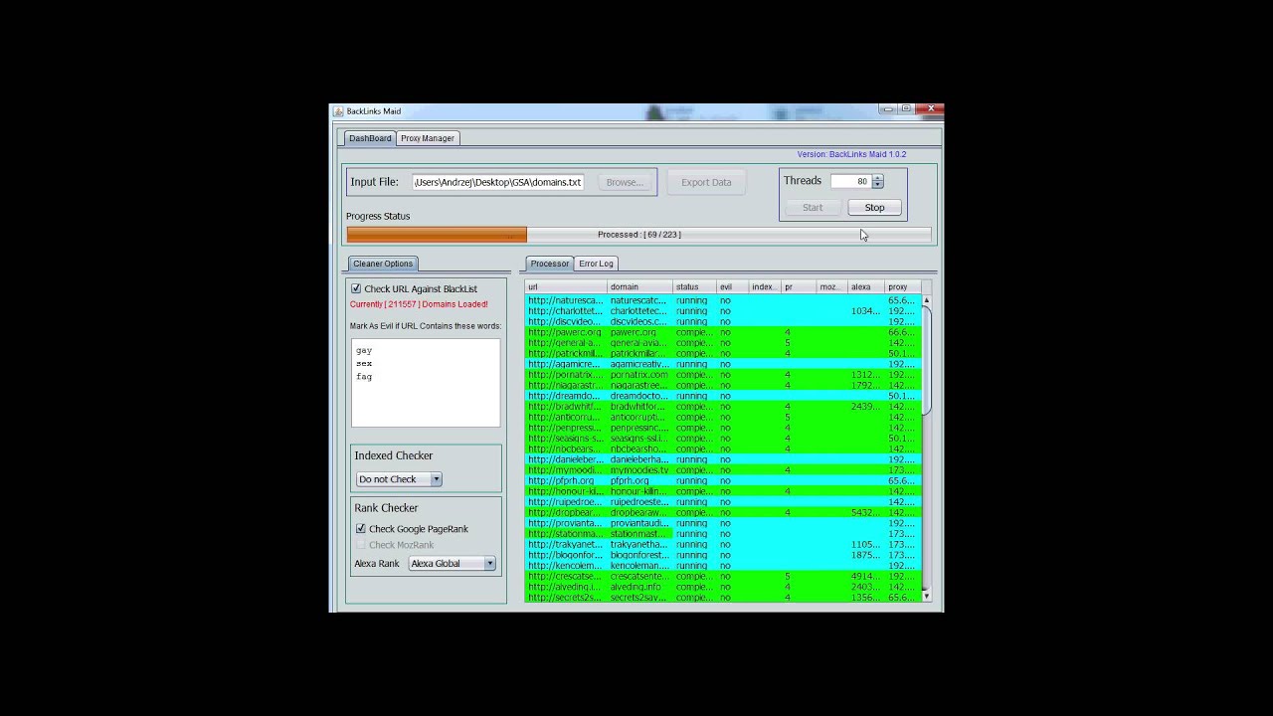Open the Alexa Global dropdown
1273x716 pixels.
click(453, 564)
